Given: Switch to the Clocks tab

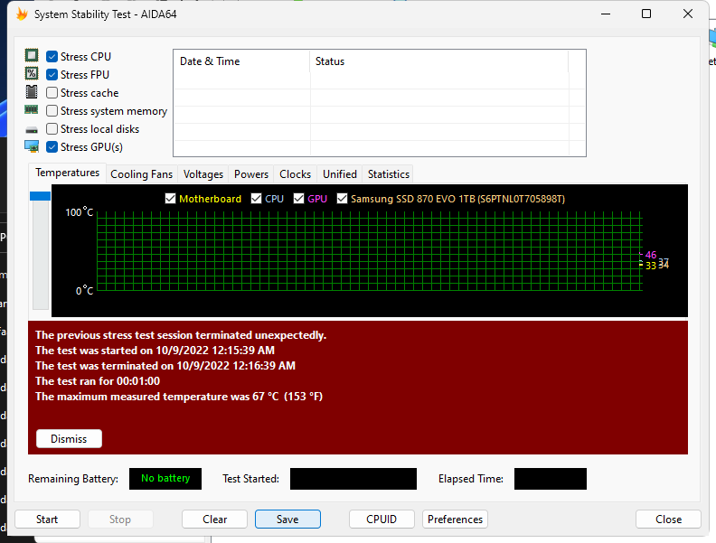Looking at the screenshot, I should 295,174.
